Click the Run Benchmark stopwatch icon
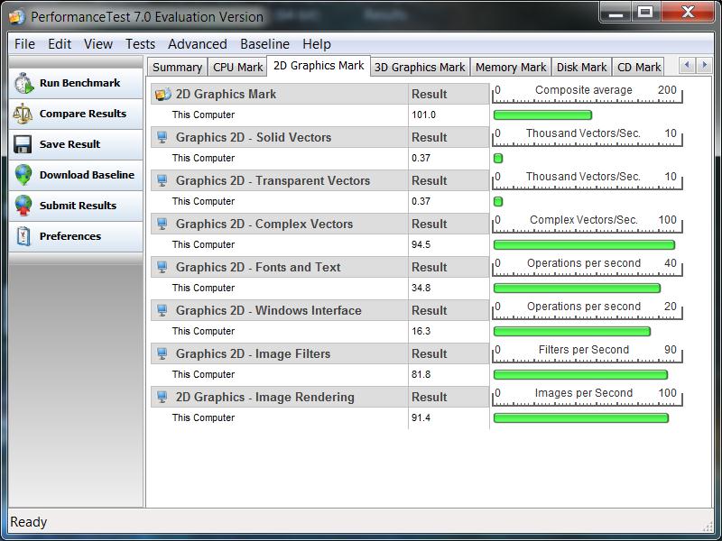 click(x=23, y=83)
